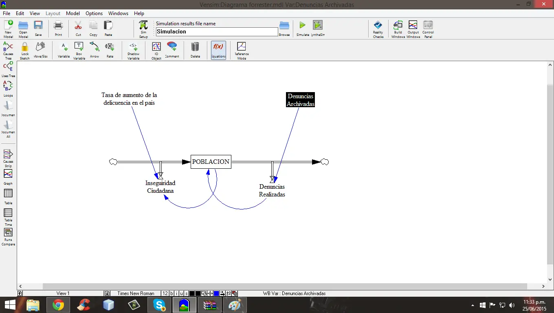Select the Shadow Variable tool

click(x=133, y=51)
